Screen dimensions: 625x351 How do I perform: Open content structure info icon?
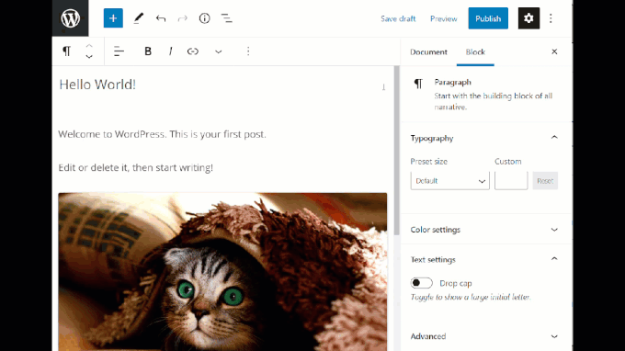click(204, 18)
